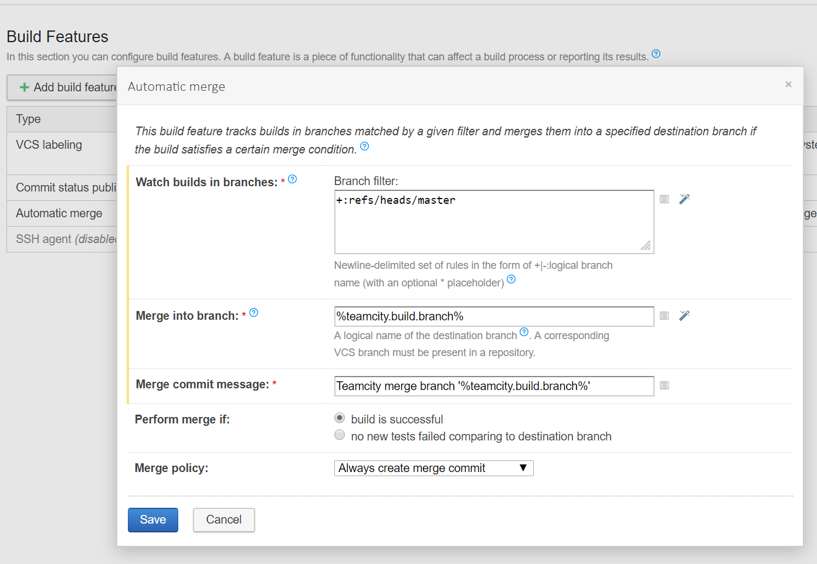The height and width of the screenshot is (564, 817).
Task: Click help icon after optional placeholder text
Action: (511, 279)
